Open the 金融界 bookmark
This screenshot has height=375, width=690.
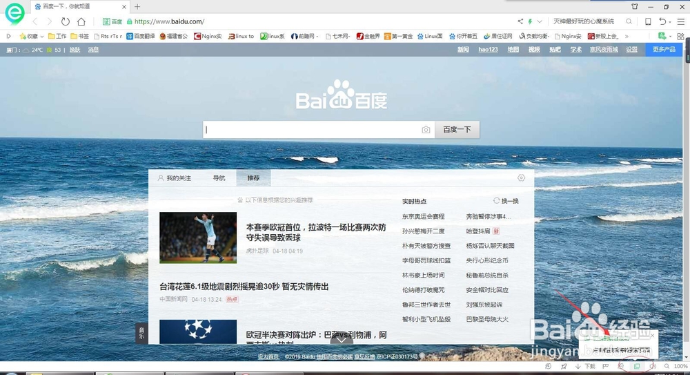368,36
